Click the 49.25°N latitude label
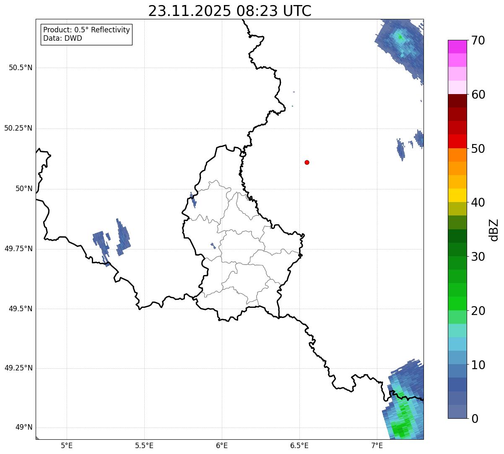 coord(18,368)
